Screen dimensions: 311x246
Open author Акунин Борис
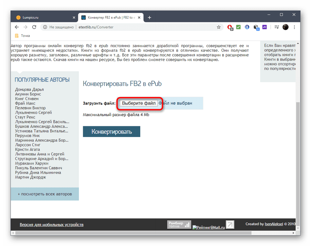pos(28,94)
